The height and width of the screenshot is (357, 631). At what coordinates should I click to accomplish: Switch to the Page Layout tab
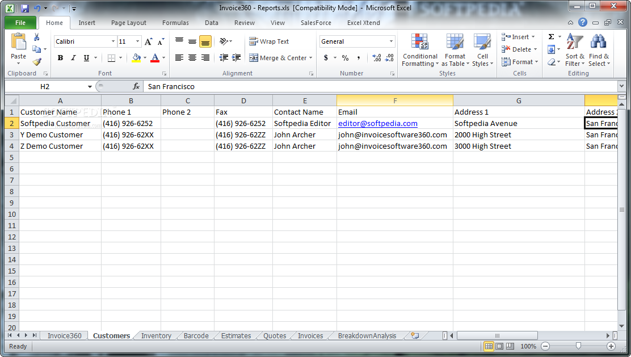pos(129,23)
